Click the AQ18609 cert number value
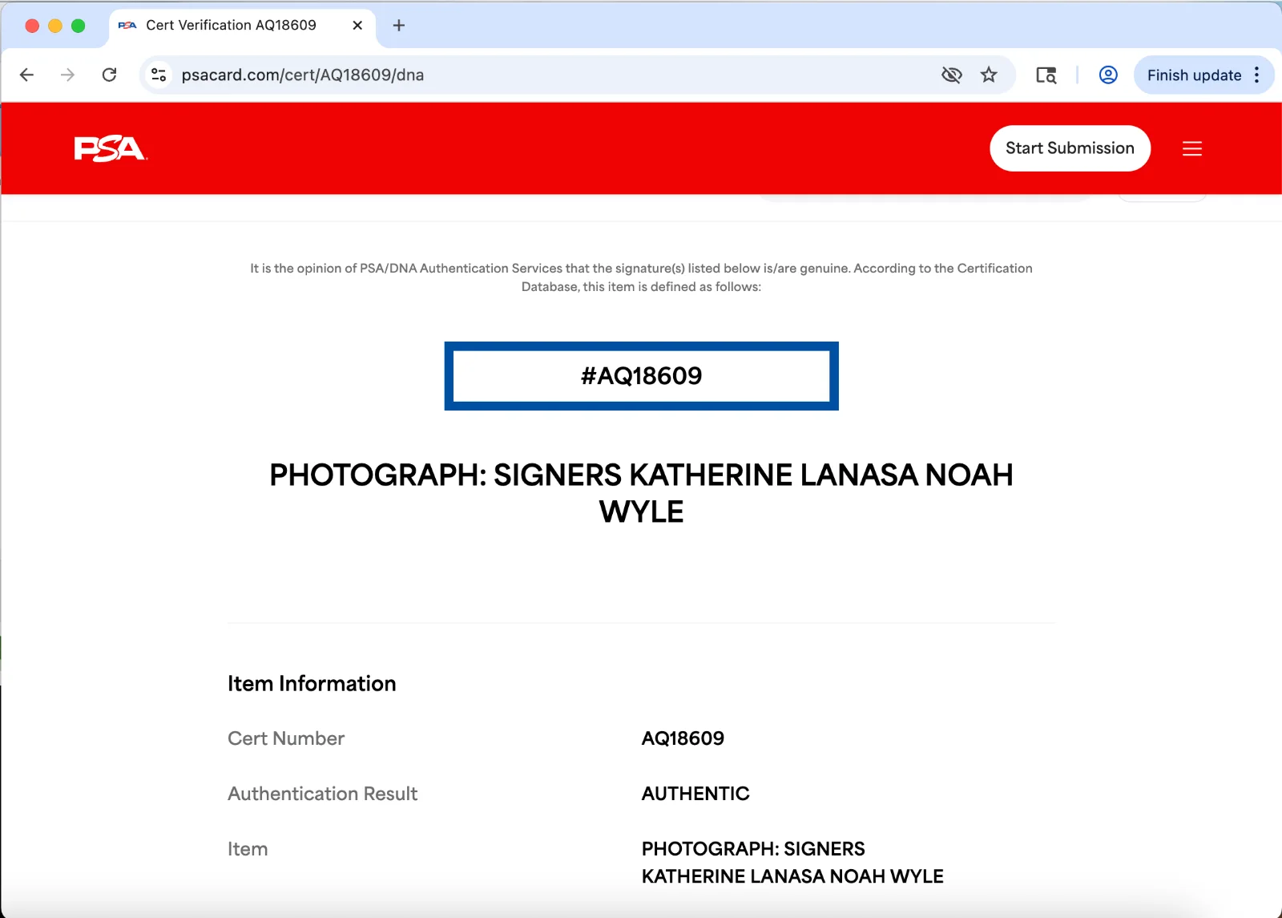The image size is (1282, 918). [683, 738]
